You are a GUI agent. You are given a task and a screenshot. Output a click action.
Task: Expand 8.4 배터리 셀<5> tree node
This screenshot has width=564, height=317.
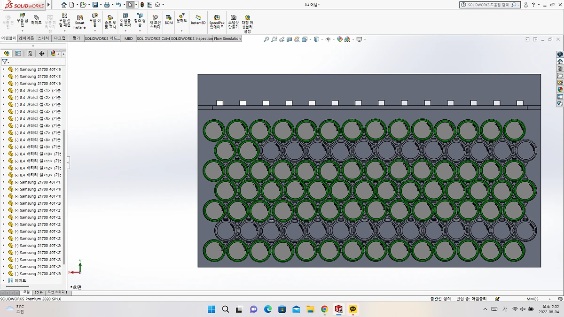3,118
